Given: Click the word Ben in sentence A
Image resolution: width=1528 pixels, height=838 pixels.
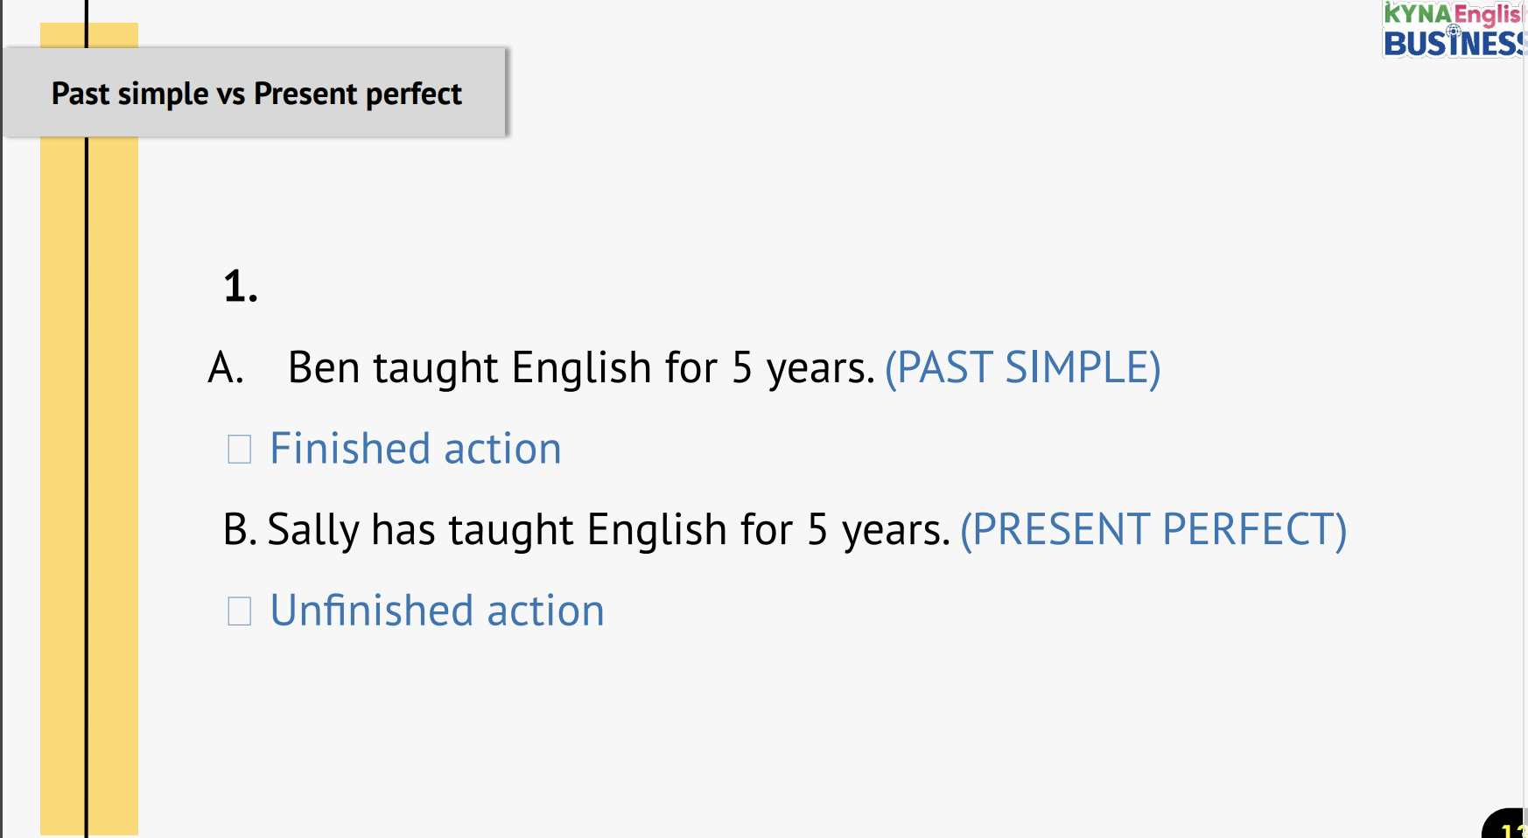Looking at the screenshot, I should pyautogui.click(x=323, y=367).
